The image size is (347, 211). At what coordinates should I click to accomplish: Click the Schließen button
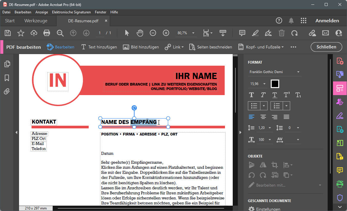coord(326,47)
